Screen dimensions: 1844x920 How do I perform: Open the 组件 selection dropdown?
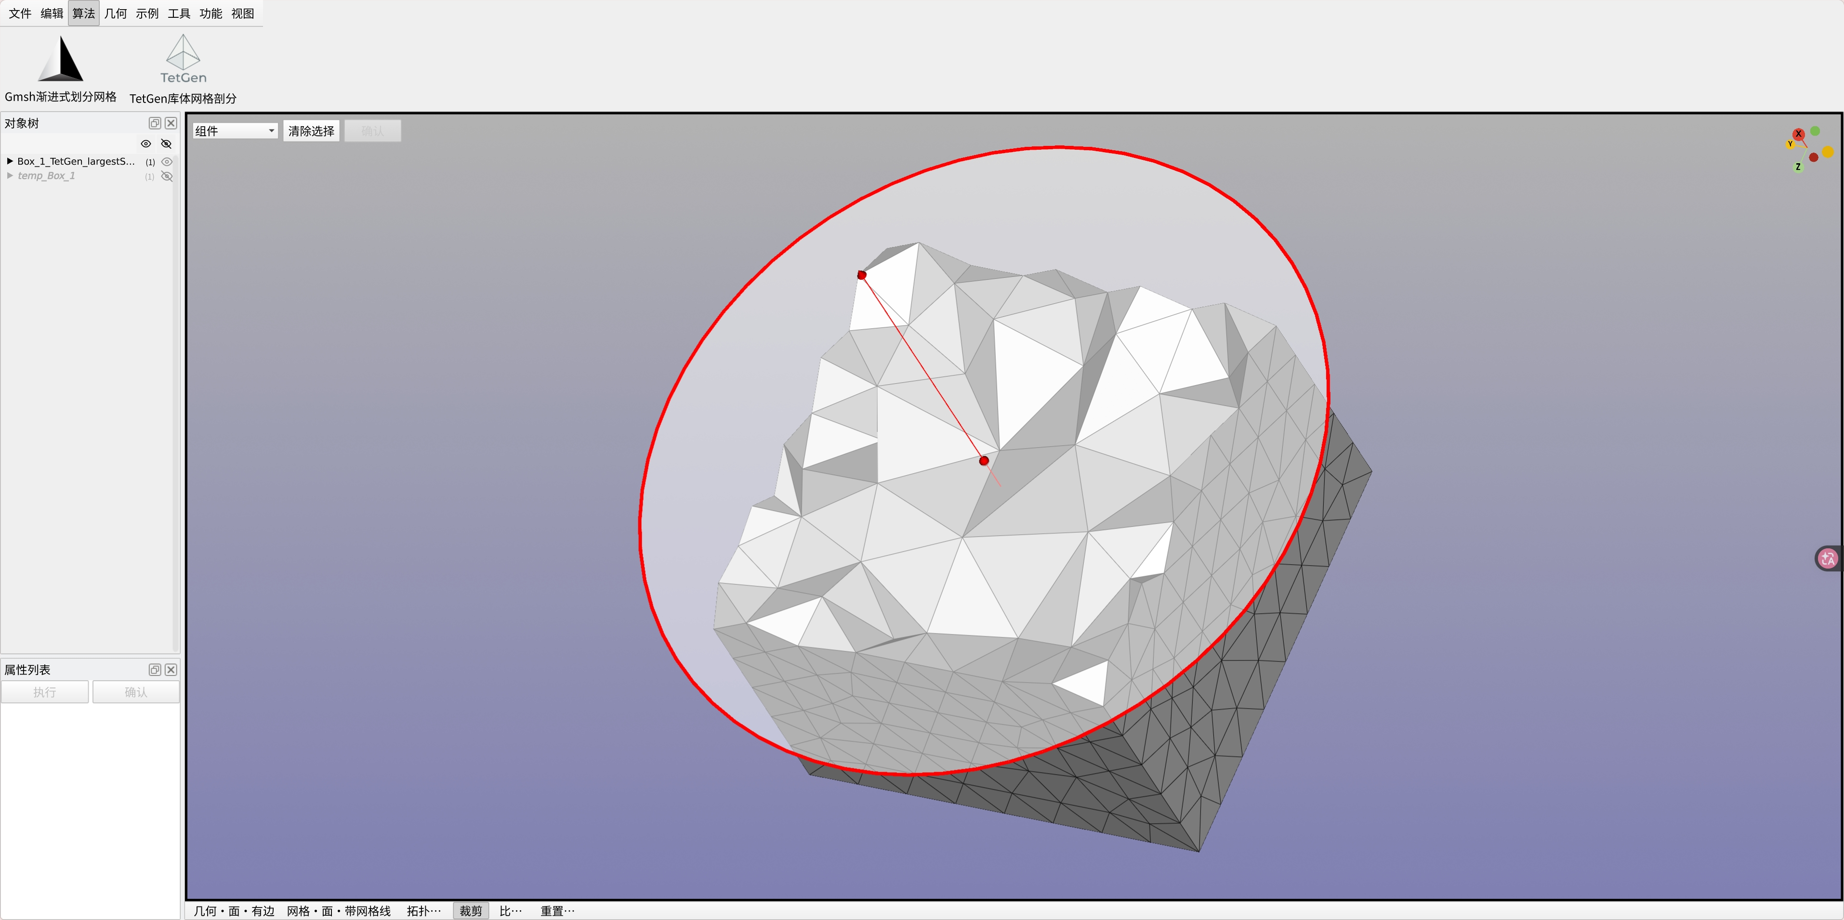click(236, 131)
